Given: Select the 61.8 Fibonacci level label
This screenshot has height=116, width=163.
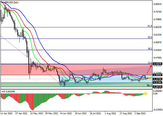Looking at the screenshot, I should (150, 26).
